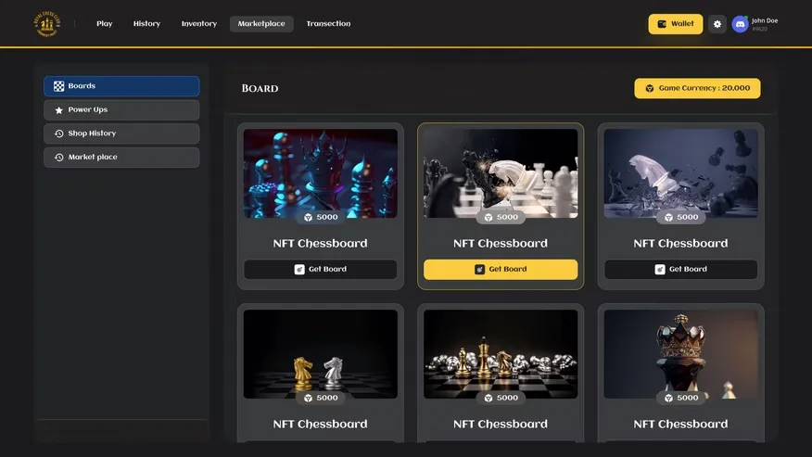This screenshot has height=457, width=812.
Task: Open the Transaction tab
Action: coord(328,24)
